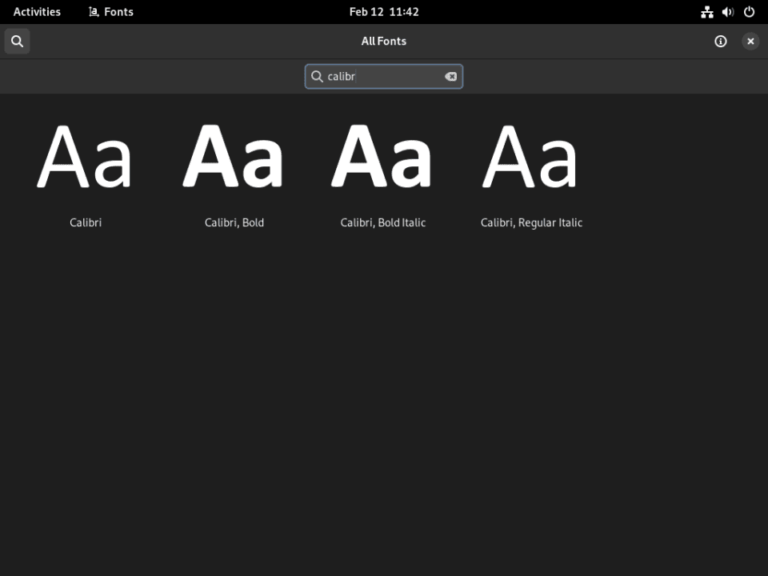This screenshot has height=576, width=768.
Task: Click the Fonts application icon in the top bar
Action: tap(92, 11)
